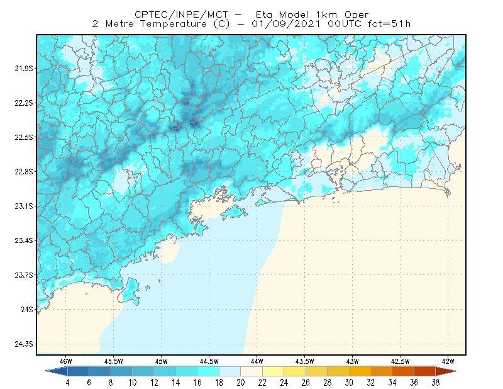Click the 21.9S latitude axis label
This screenshot has width=503, height=389.
tap(24, 69)
